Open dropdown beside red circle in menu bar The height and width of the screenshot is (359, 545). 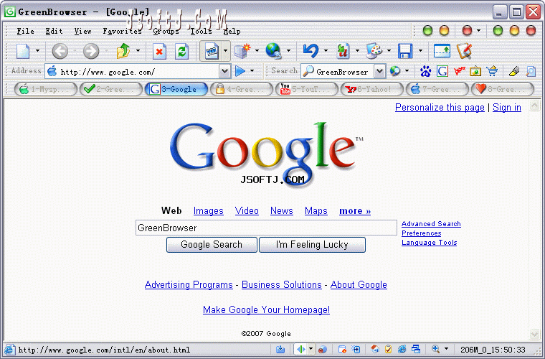(478, 31)
